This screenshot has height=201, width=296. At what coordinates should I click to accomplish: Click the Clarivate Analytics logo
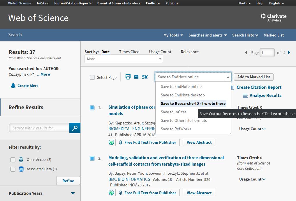click(274, 18)
